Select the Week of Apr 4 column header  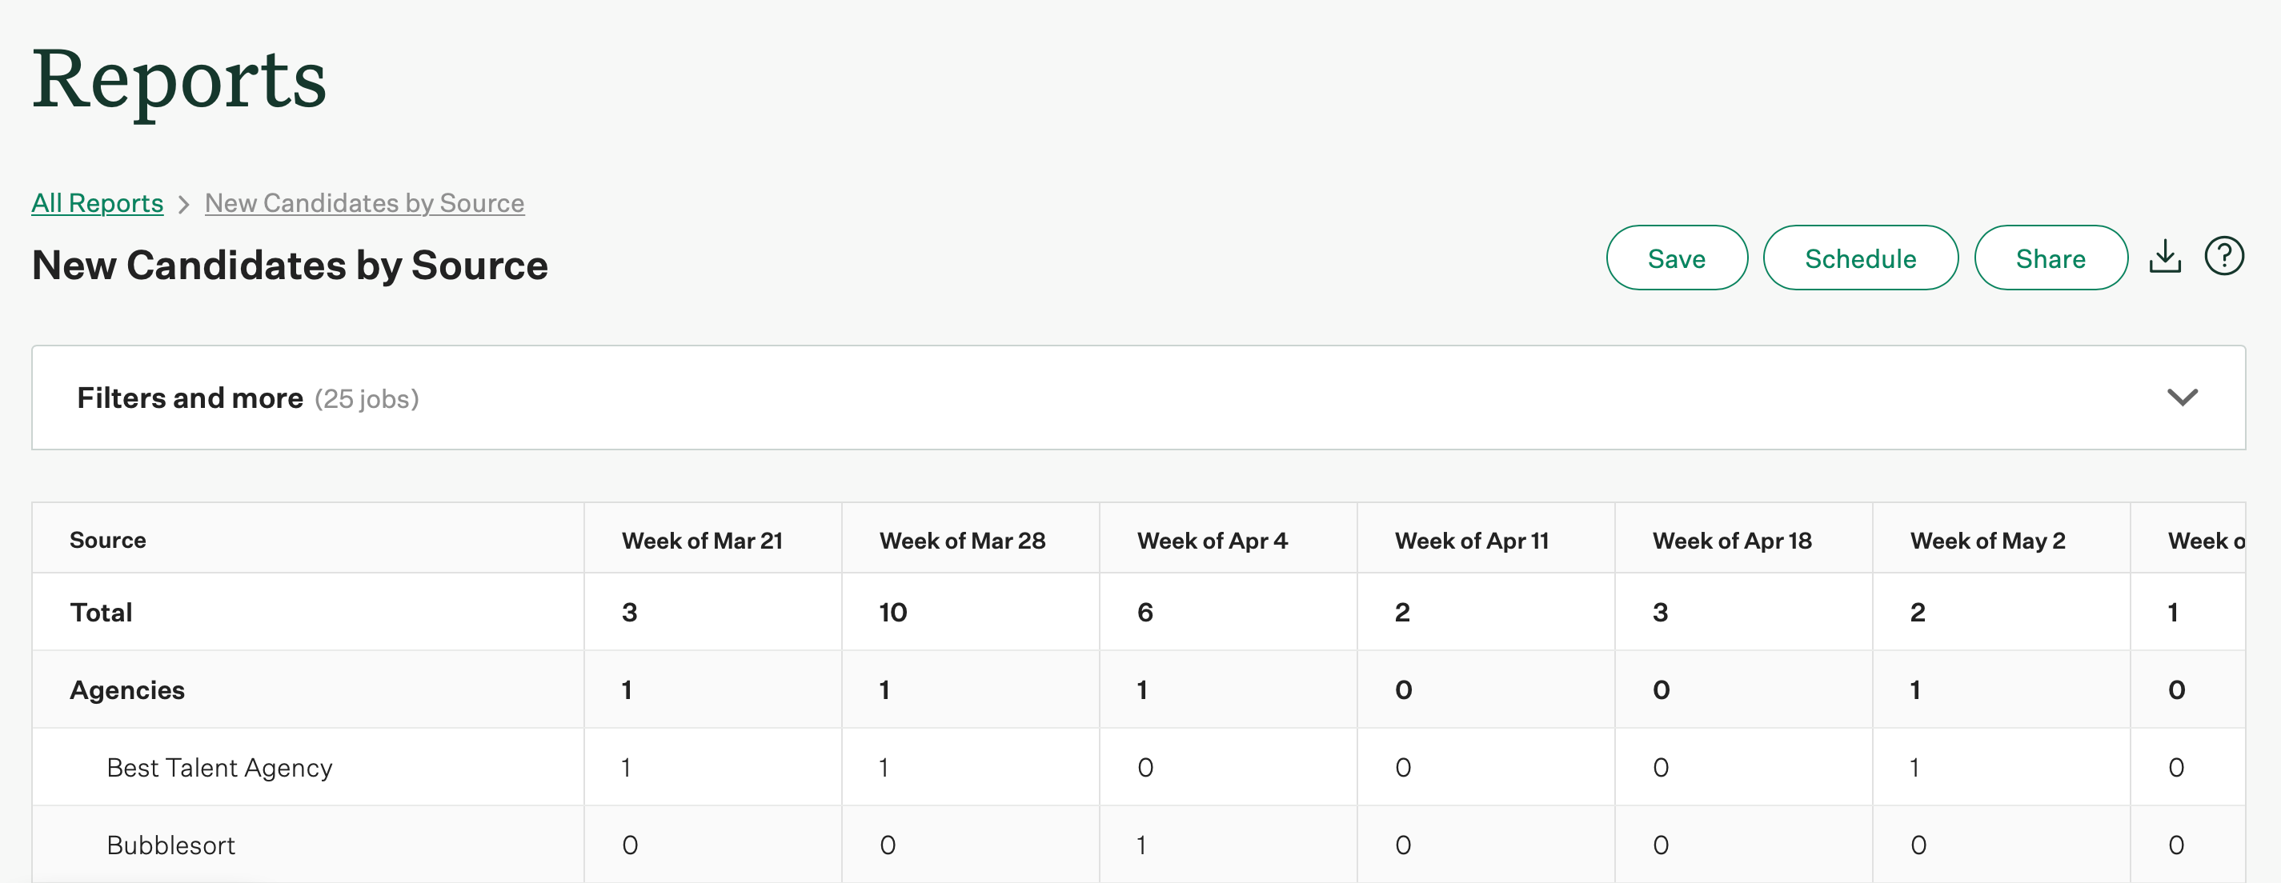click(1213, 539)
